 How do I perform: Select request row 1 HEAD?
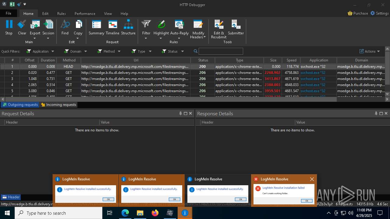[x=193, y=67]
